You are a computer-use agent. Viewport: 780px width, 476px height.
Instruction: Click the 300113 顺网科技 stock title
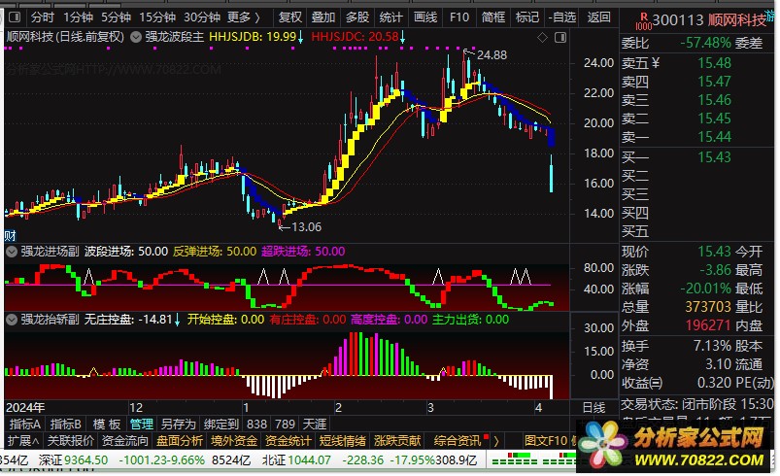click(x=709, y=19)
